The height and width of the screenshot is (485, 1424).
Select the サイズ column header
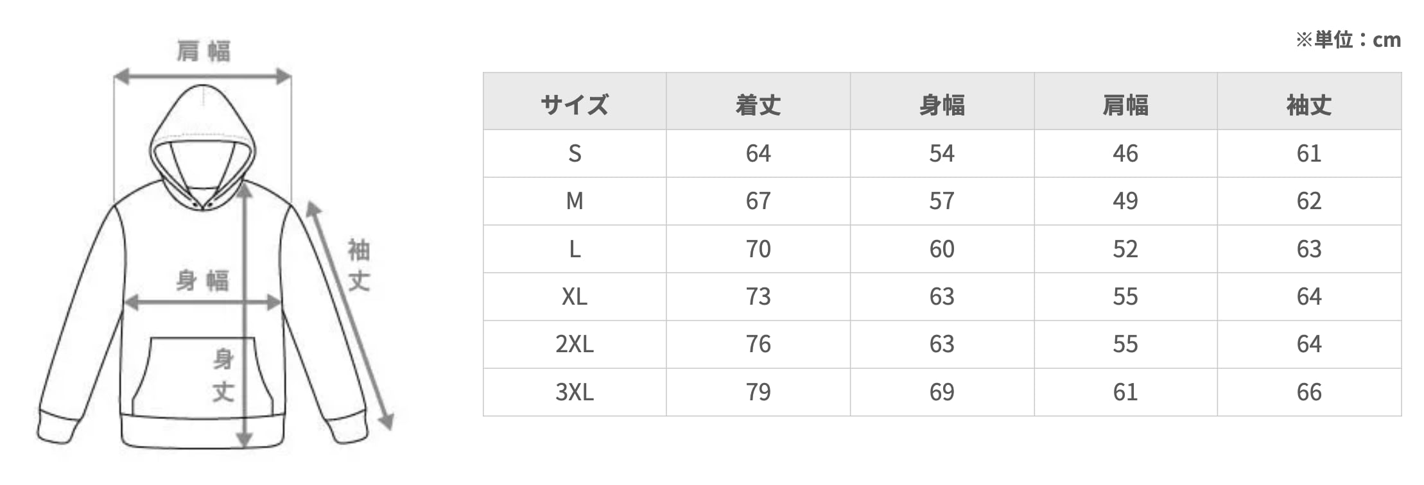tap(575, 105)
